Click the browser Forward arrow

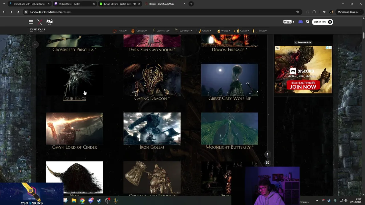click(x=11, y=12)
